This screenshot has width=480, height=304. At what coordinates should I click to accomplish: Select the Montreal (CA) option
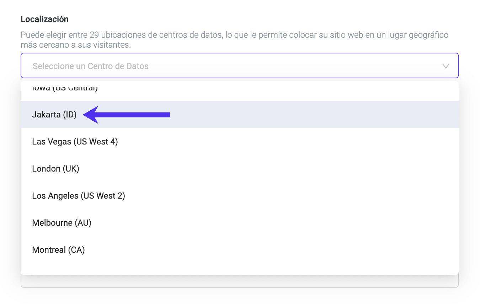tap(58, 250)
